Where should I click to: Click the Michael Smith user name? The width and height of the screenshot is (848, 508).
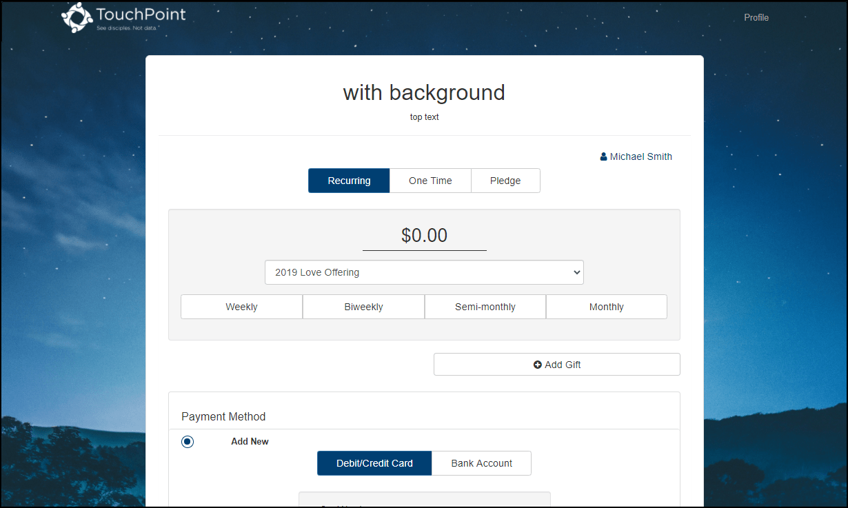(641, 156)
